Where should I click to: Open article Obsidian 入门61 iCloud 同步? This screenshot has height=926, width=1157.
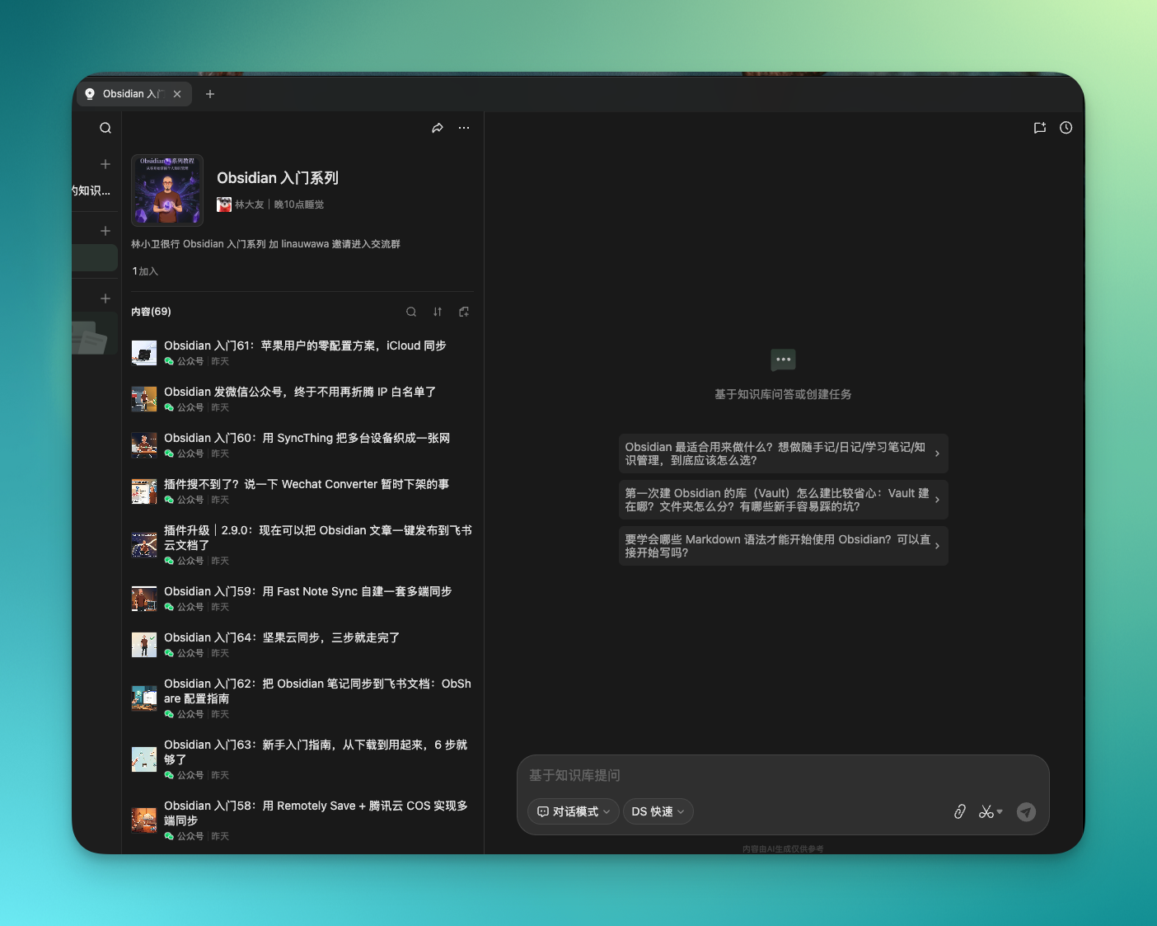[x=302, y=353]
